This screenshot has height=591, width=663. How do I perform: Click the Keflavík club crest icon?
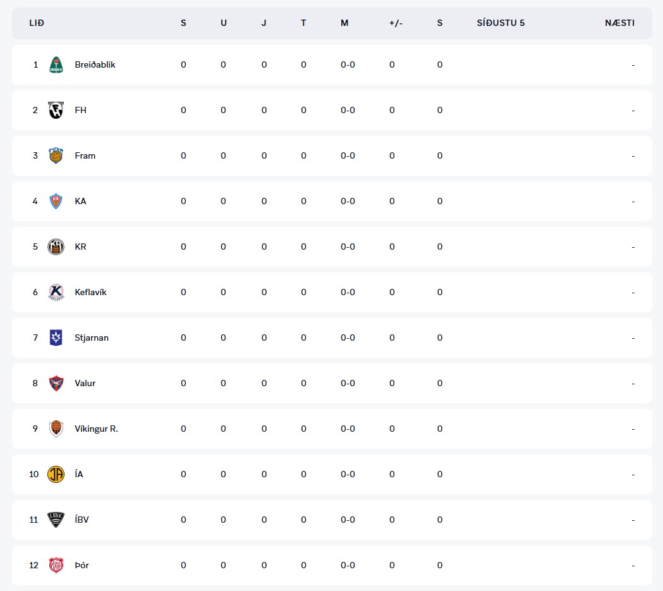click(56, 292)
